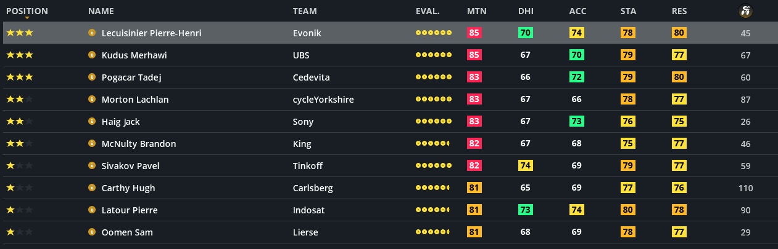Click evaluation dots for Pogacar Tadej
778x249 pixels.
(433, 77)
